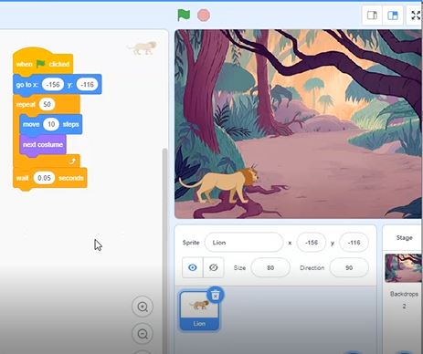Screen dimensions: 423x354
Task: Click the sprite Size field
Action: click(x=270, y=267)
